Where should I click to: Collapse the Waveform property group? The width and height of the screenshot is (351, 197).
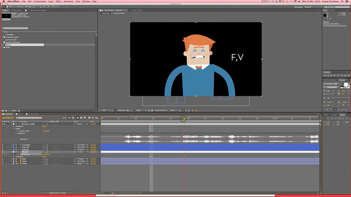tap(16, 133)
